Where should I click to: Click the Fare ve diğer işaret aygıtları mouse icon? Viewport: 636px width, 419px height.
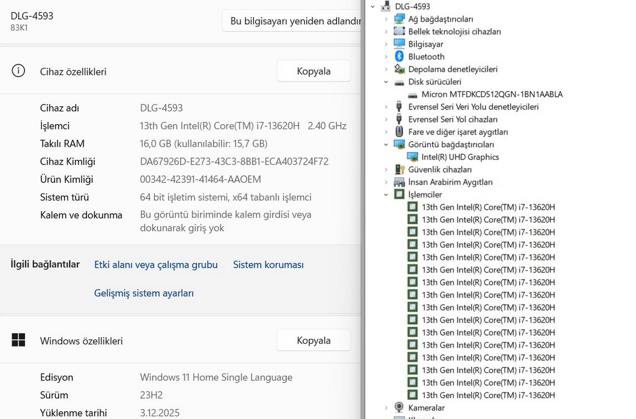pos(399,132)
